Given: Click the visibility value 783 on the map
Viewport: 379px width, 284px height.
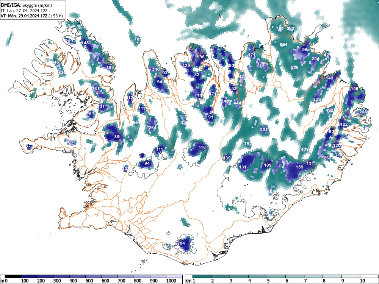Looking at the screenshot, I should 280,28.
